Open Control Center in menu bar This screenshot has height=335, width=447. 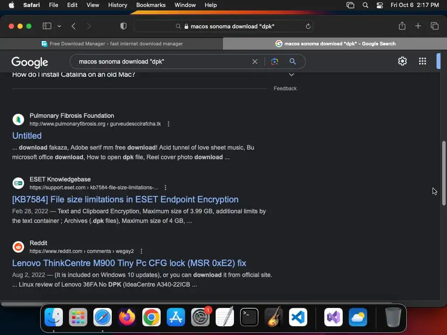point(380,5)
